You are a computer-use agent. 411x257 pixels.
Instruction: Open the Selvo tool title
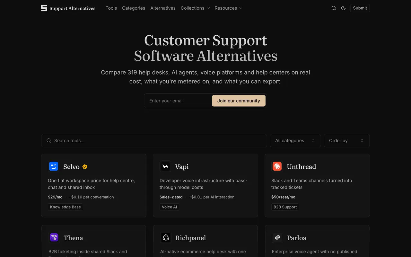click(x=71, y=167)
